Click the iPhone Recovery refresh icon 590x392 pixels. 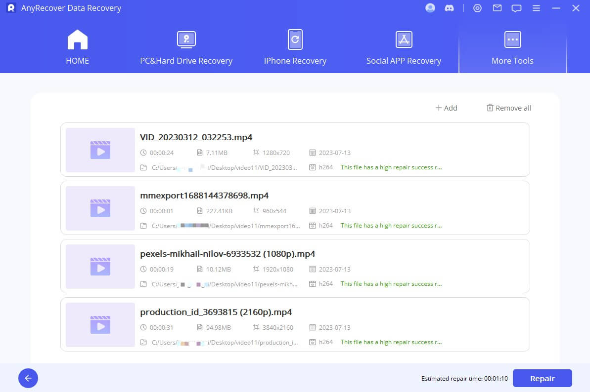coord(295,39)
